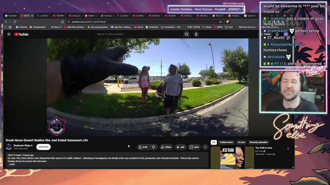Open the dans bookmarks folder
Image resolution: width=330 pixels, height=185 pixels.
tap(229, 27)
